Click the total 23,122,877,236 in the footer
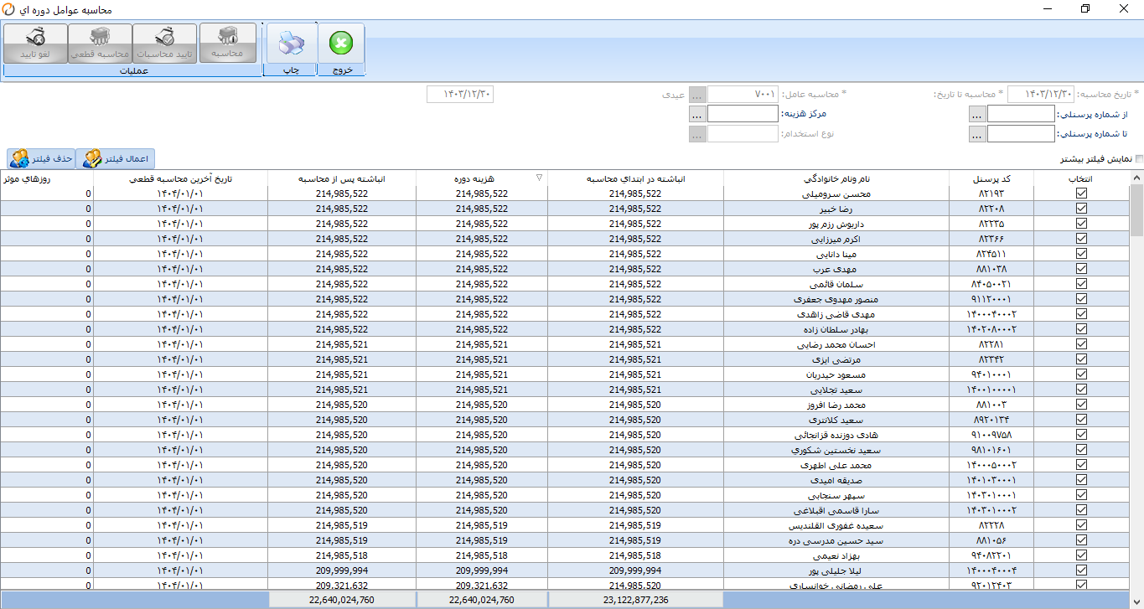The width and height of the screenshot is (1144, 609). pyautogui.click(x=635, y=600)
